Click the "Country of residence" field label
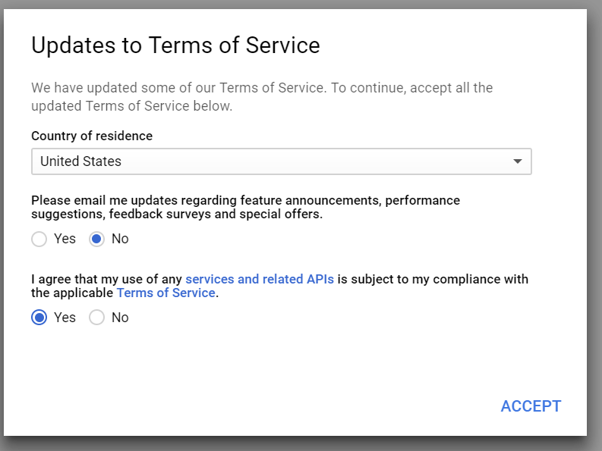This screenshot has height=451, width=602. tap(92, 136)
